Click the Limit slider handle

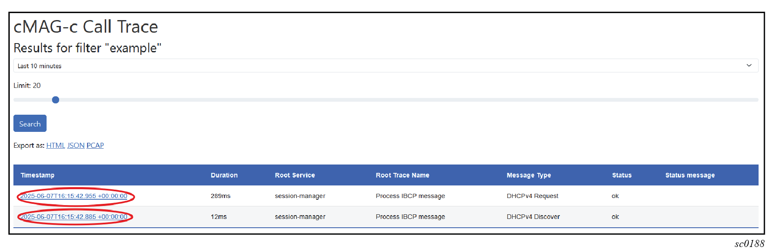coord(55,100)
